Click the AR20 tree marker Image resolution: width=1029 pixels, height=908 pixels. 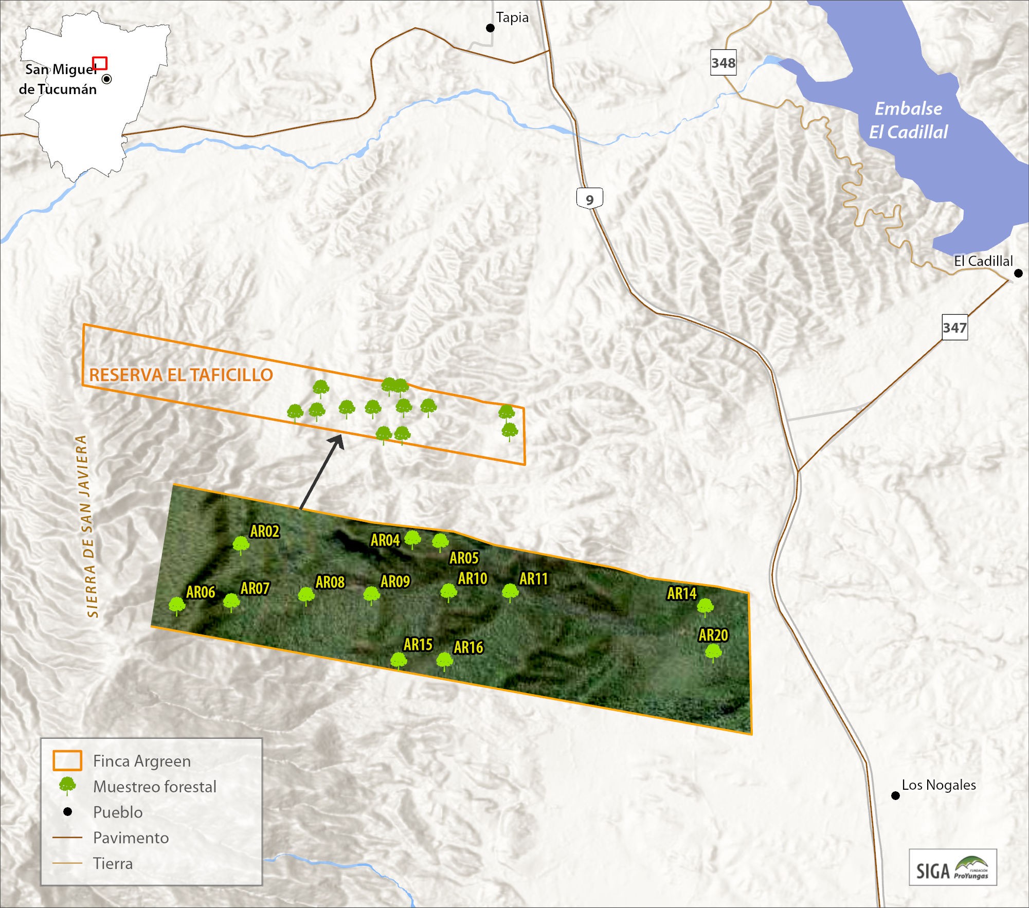[x=713, y=652]
